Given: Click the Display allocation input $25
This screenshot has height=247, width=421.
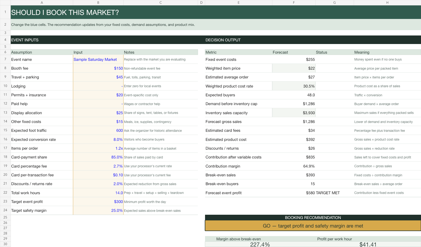Looking at the screenshot, I should [98, 113].
